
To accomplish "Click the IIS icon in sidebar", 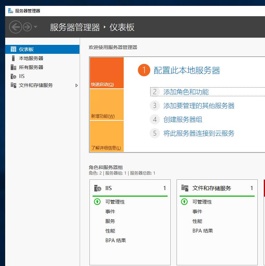I will (13, 76).
